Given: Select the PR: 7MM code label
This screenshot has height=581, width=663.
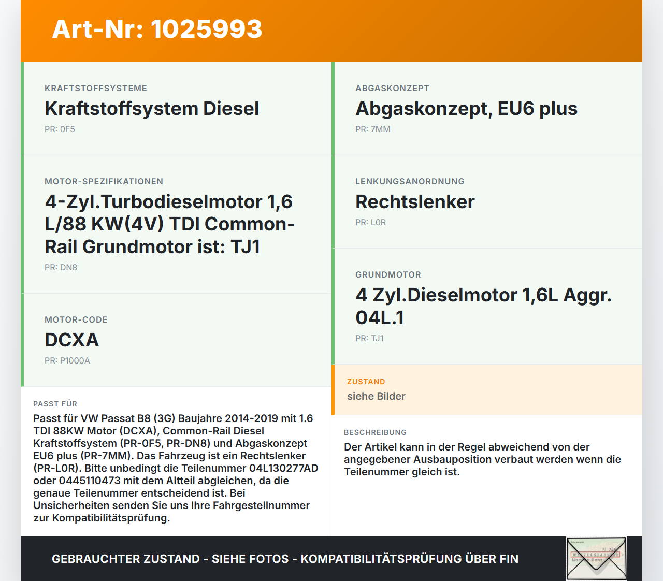Looking at the screenshot, I should point(373,129).
